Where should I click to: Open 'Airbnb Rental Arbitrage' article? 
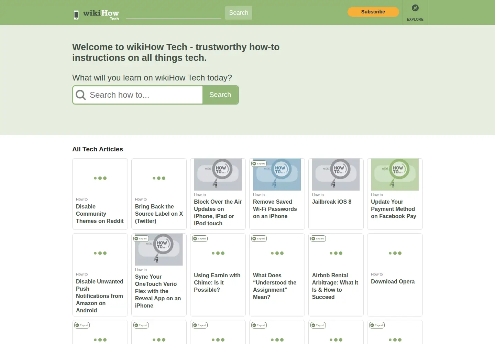[x=335, y=286]
